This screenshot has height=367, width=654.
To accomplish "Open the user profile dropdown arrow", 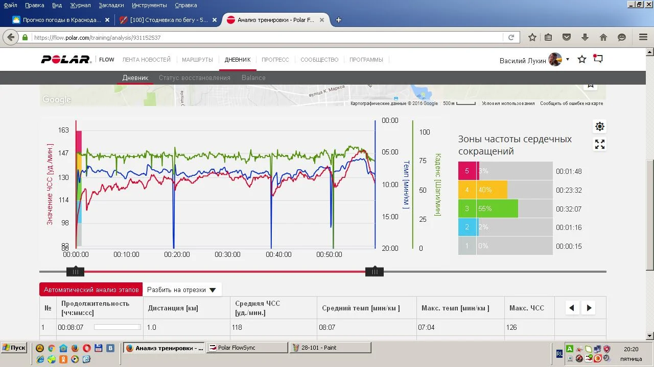I will (567, 60).
